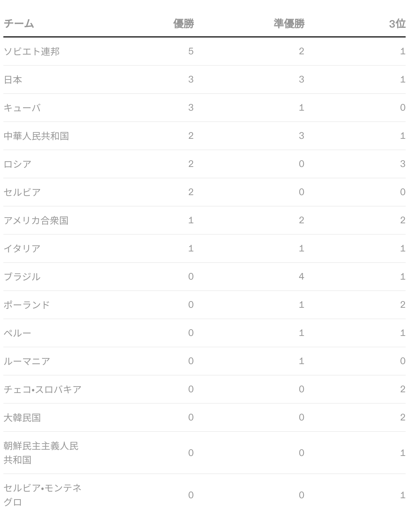Select チェコ•スロバキア in the team column
Image resolution: width=409 pixels, height=519 pixels.
coord(43,389)
